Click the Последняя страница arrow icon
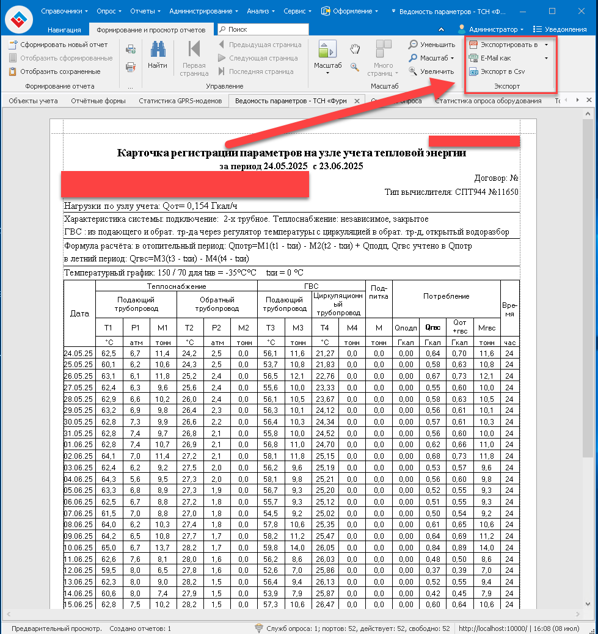Image resolution: width=598 pixels, height=634 pixels. coord(222,71)
